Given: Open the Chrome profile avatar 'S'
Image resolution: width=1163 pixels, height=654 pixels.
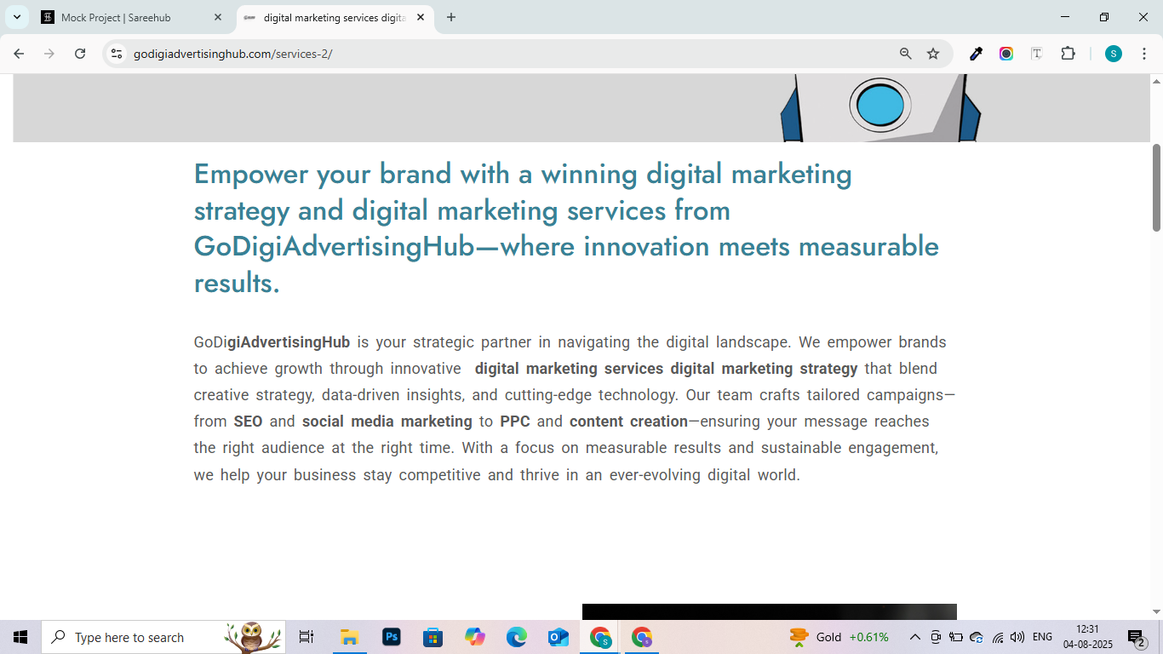Looking at the screenshot, I should [1114, 54].
